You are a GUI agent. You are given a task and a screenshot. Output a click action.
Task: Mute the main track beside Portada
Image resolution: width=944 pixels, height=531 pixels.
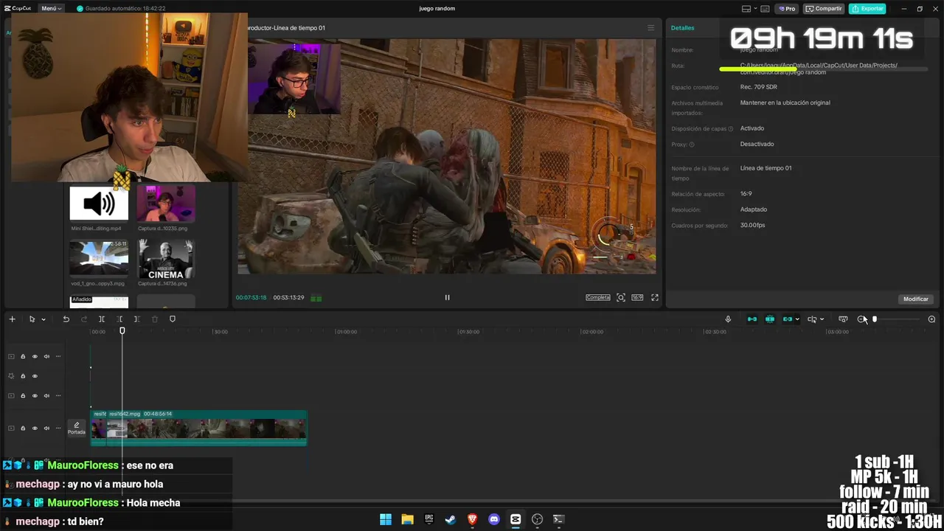click(46, 428)
